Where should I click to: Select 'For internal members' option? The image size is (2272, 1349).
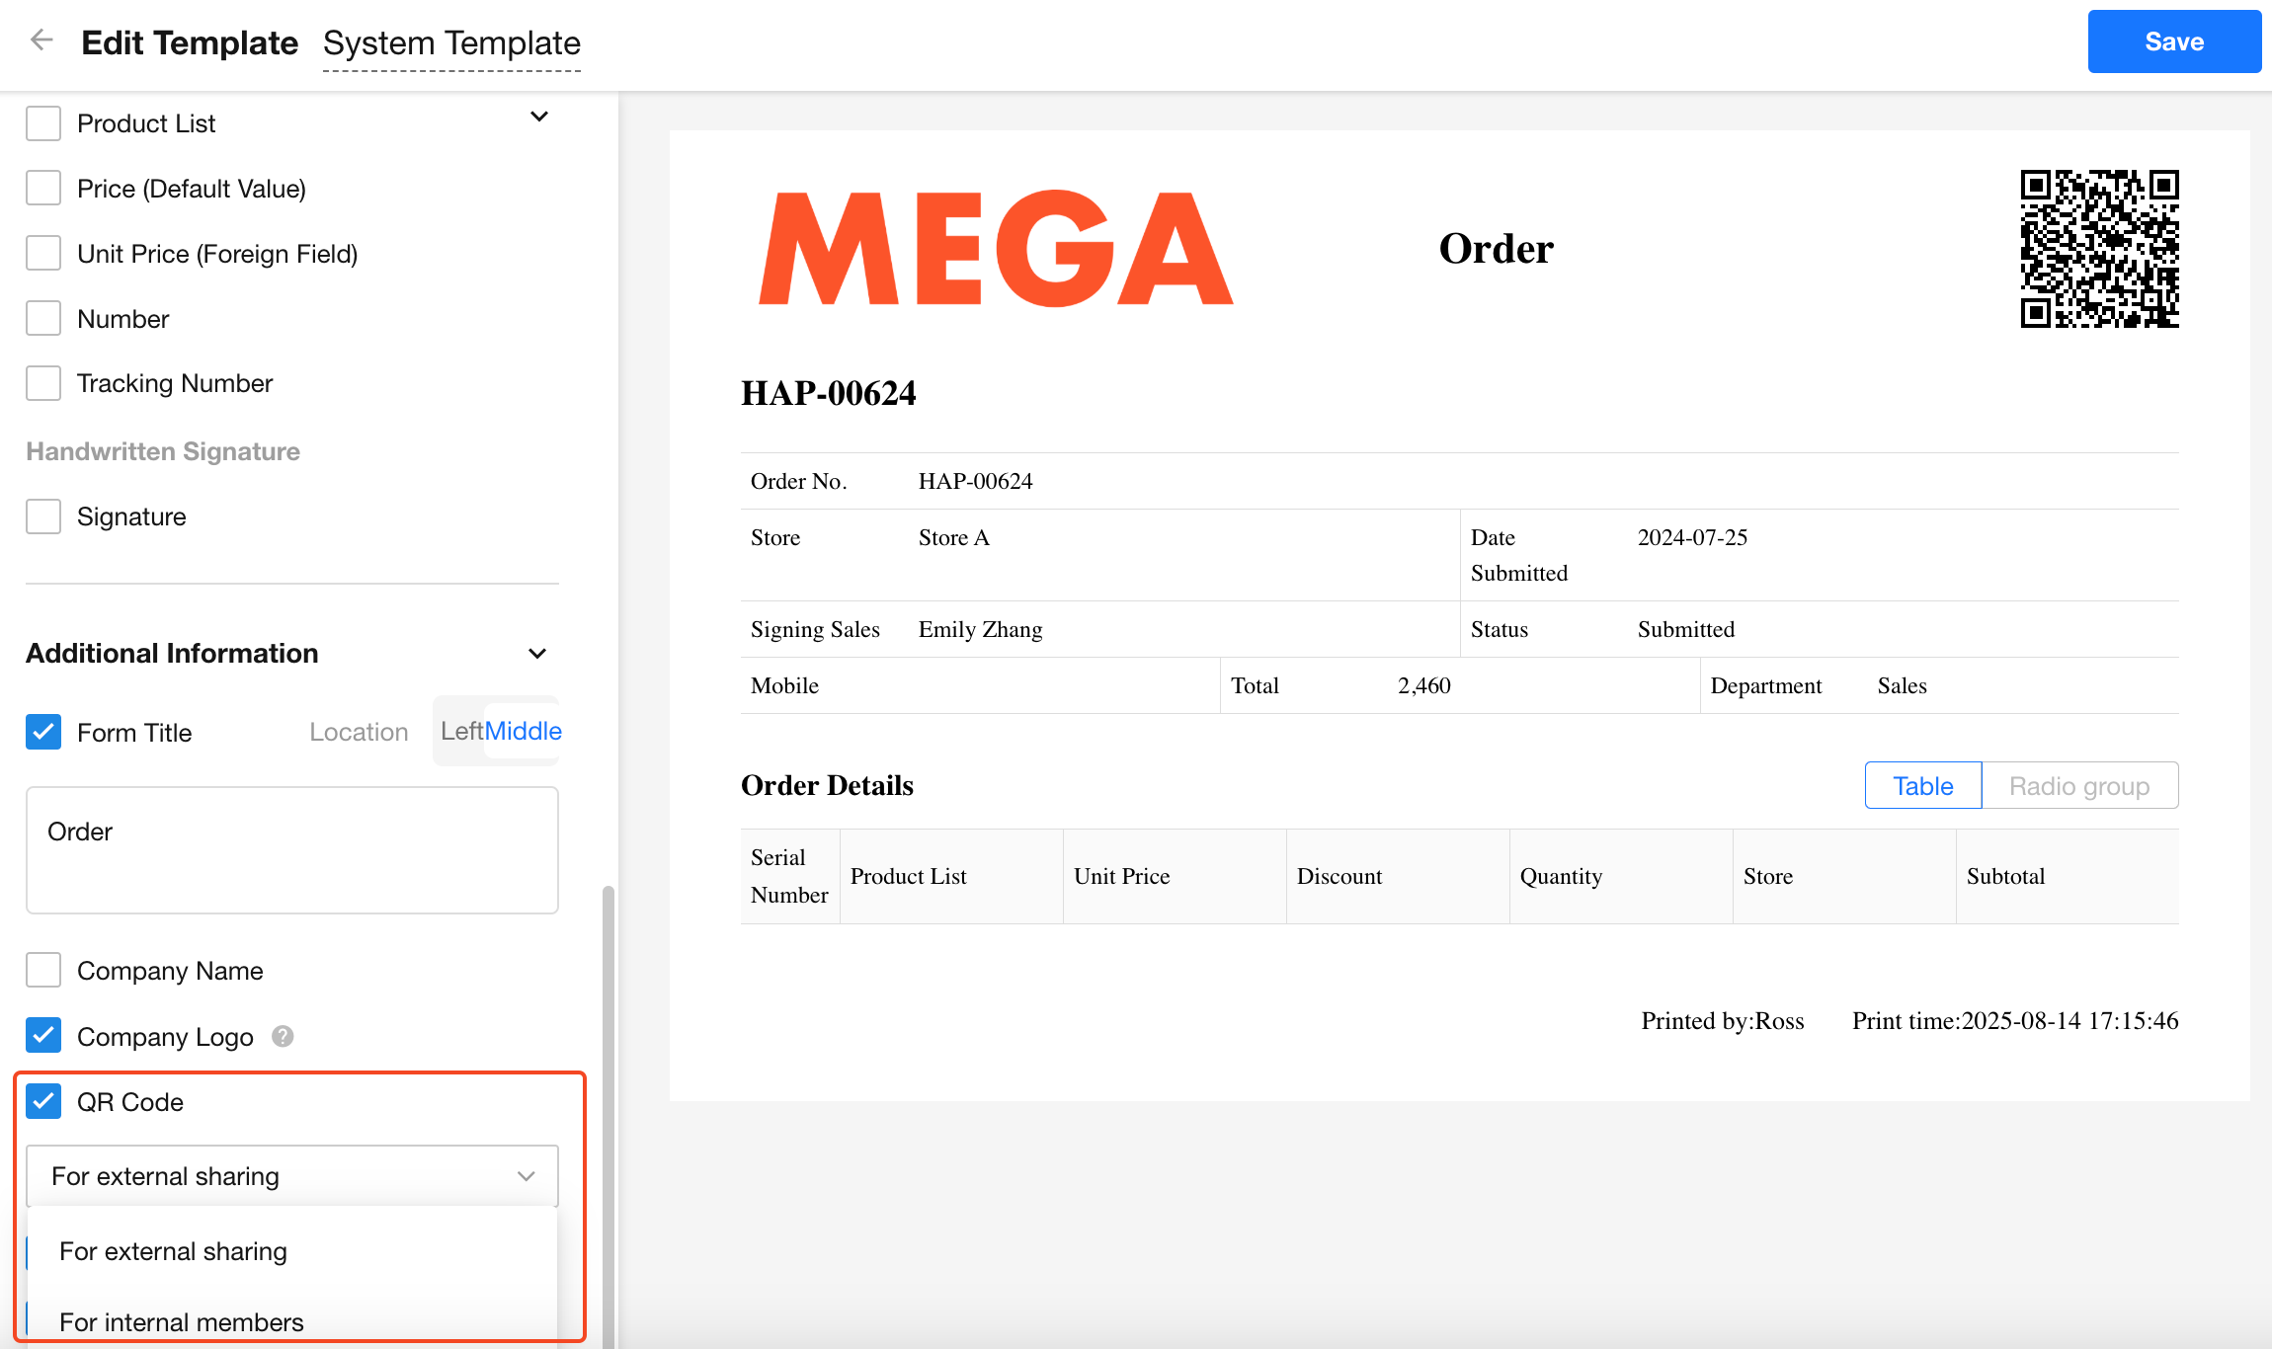point(182,1321)
